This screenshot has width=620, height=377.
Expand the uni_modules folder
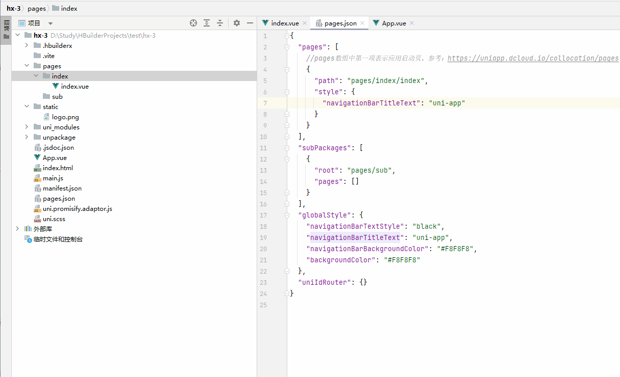(27, 127)
